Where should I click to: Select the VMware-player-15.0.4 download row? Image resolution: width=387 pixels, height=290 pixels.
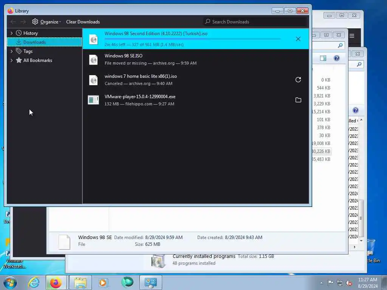195,100
